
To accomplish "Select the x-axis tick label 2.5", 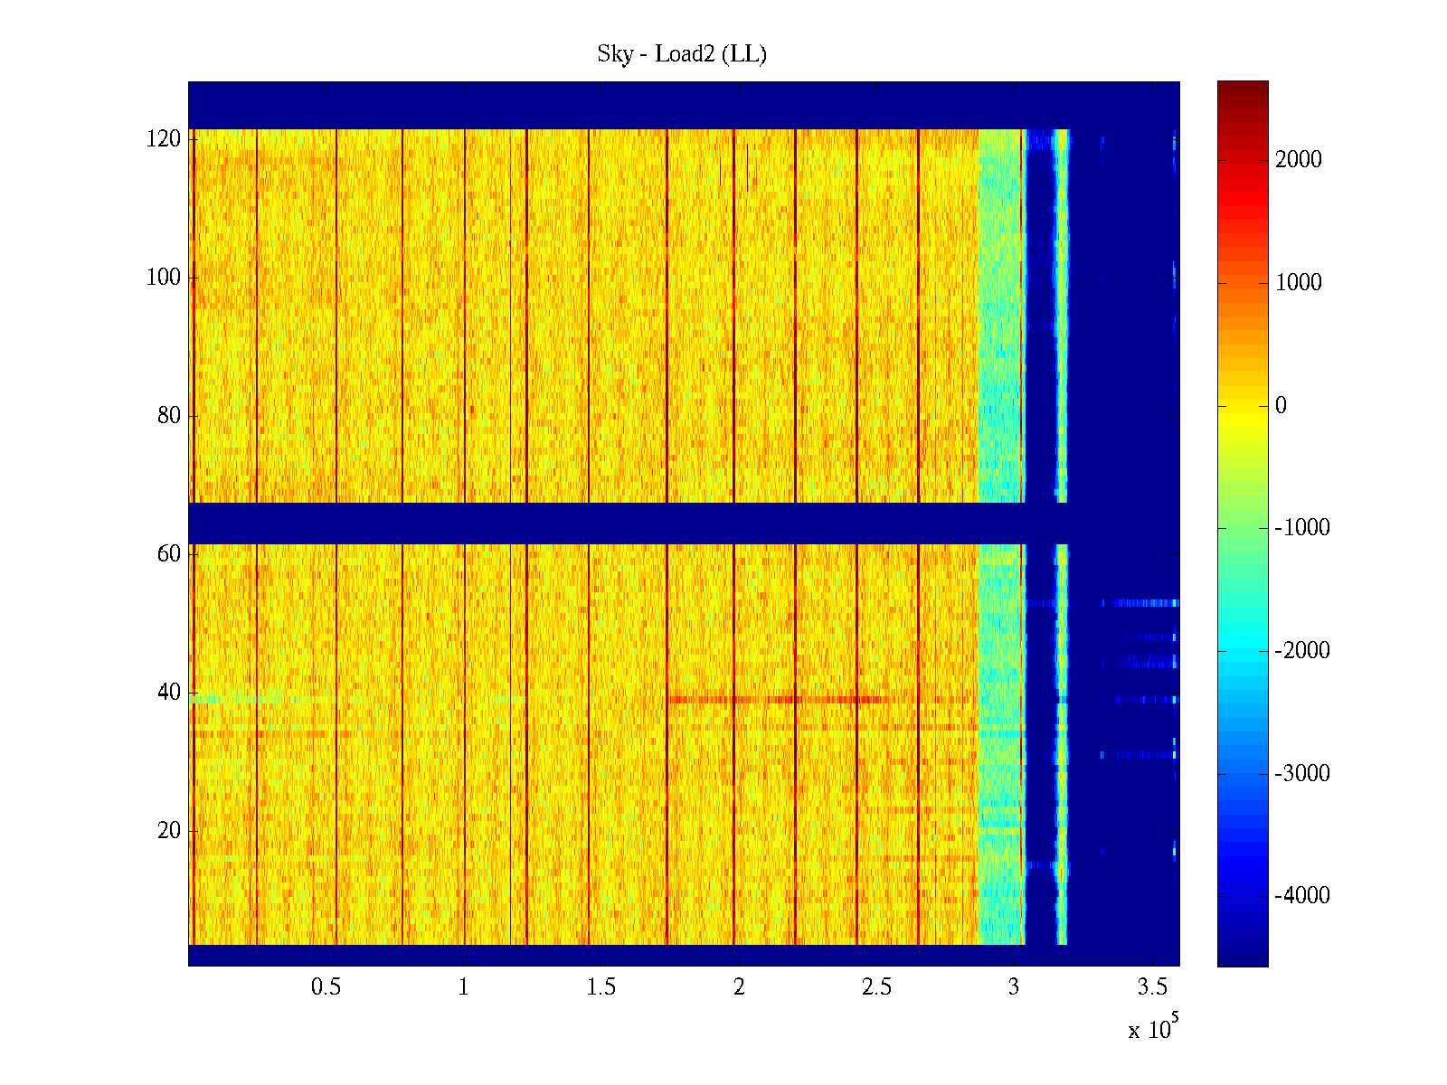I will tap(876, 987).
